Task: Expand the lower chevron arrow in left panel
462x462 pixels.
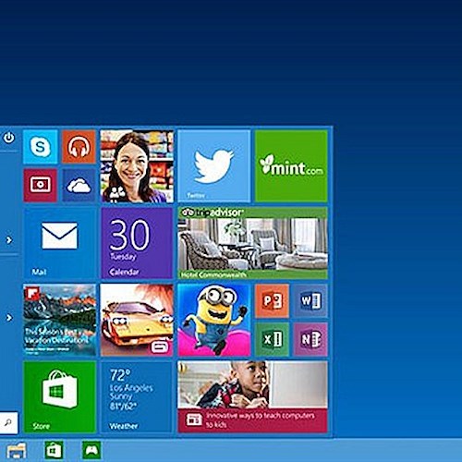Action: [x=9, y=317]
